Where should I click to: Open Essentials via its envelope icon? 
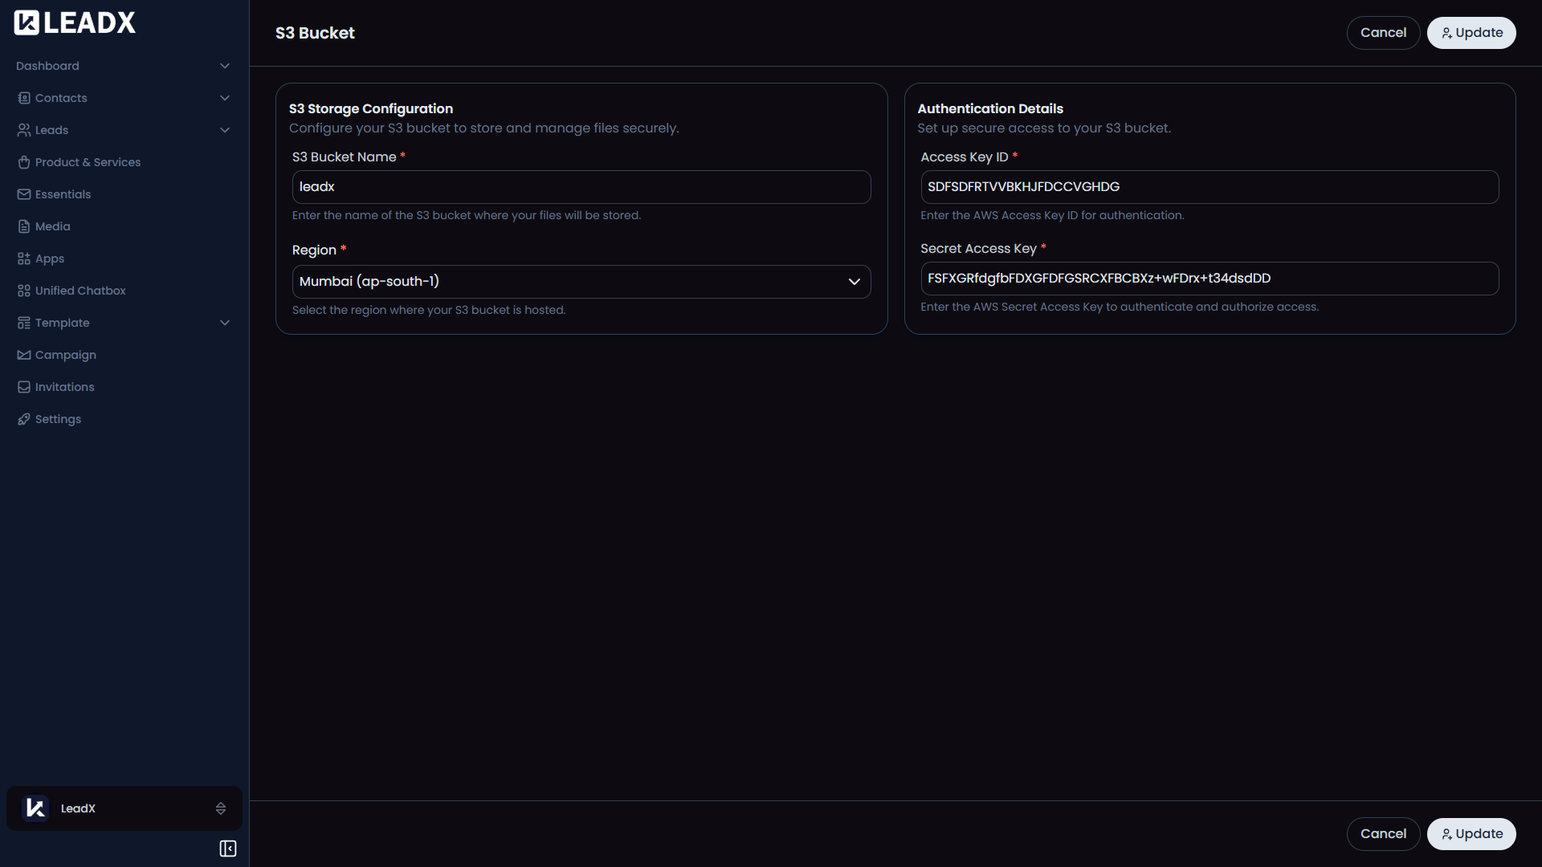(x=24, y=193)
